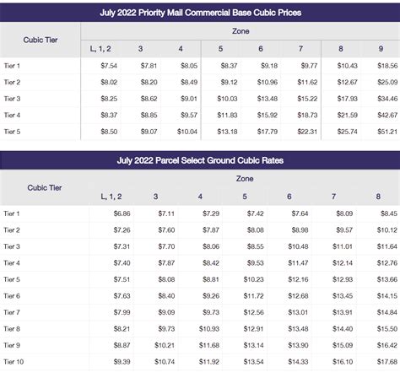Select Parcel Select Tier 3 zone 3 price $7.70

tap(166, 246)
